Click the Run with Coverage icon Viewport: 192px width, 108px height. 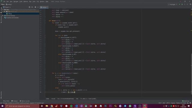click(185, 4)
